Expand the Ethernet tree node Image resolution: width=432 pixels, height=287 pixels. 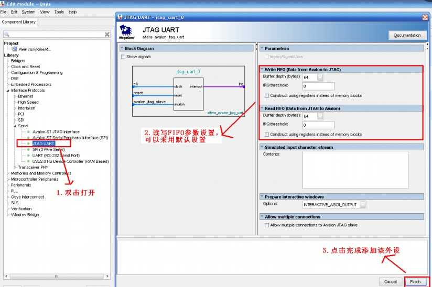pyautogui.click(x=15, y=96)
